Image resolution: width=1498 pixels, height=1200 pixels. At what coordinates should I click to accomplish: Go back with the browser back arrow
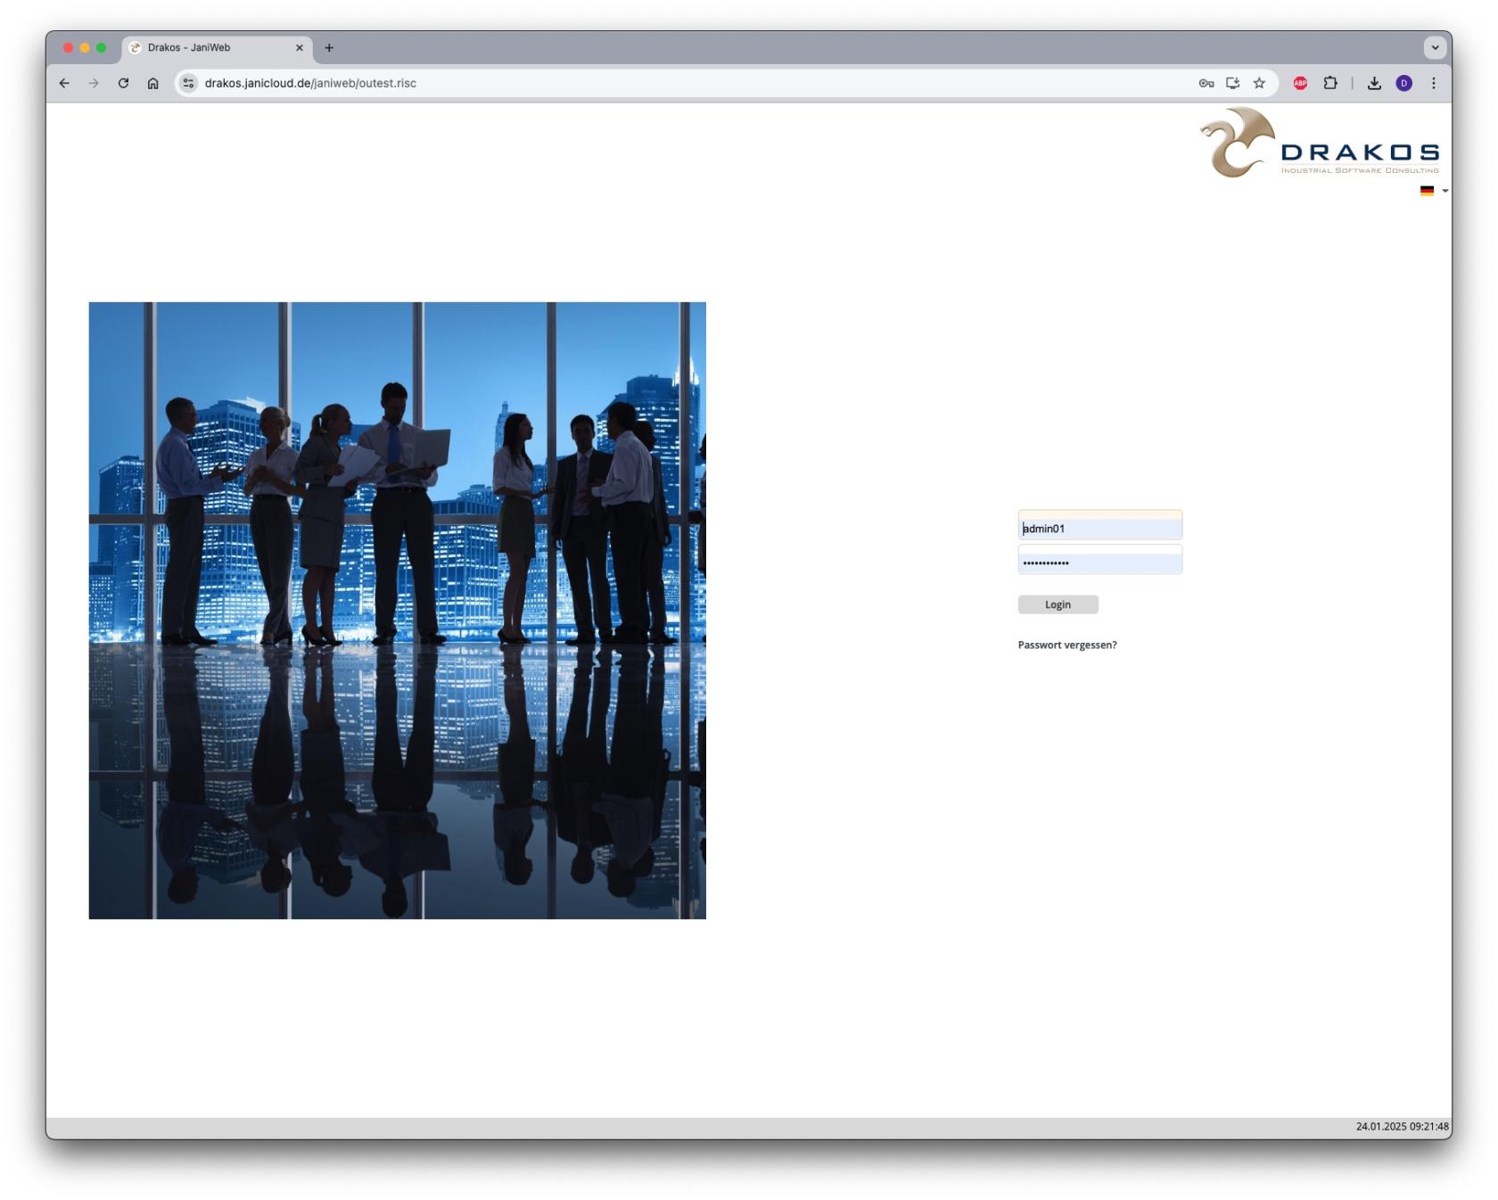[64, 83]
